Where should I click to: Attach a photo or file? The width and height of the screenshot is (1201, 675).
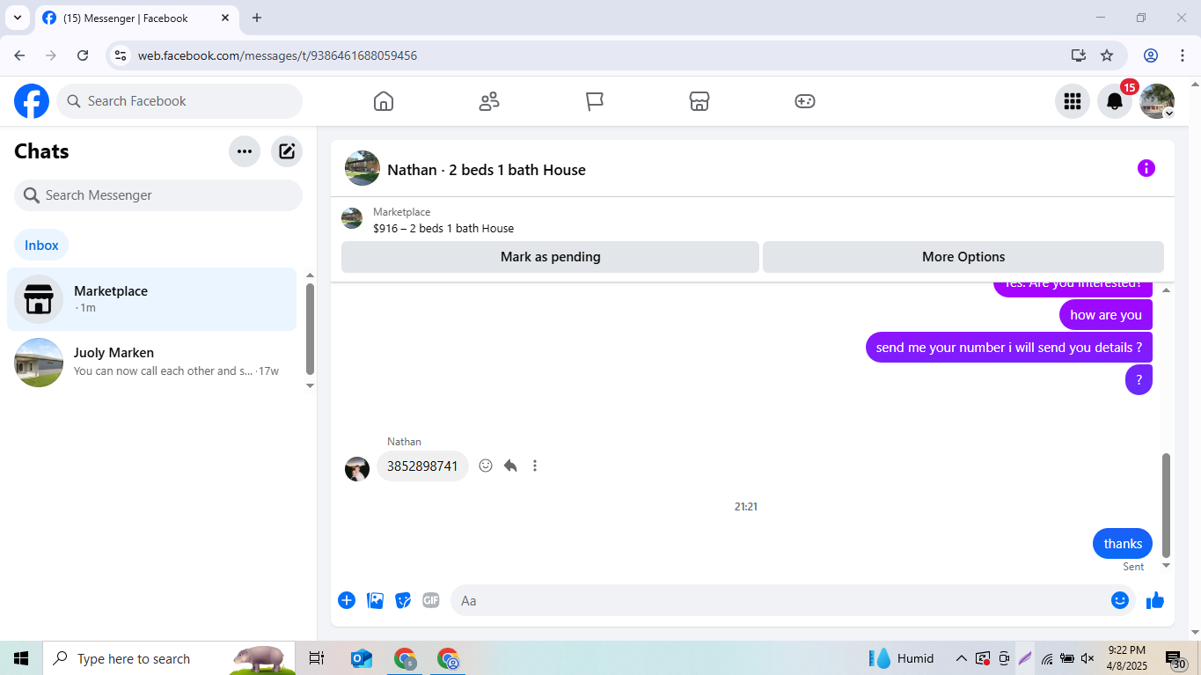(x=375, y=600)
